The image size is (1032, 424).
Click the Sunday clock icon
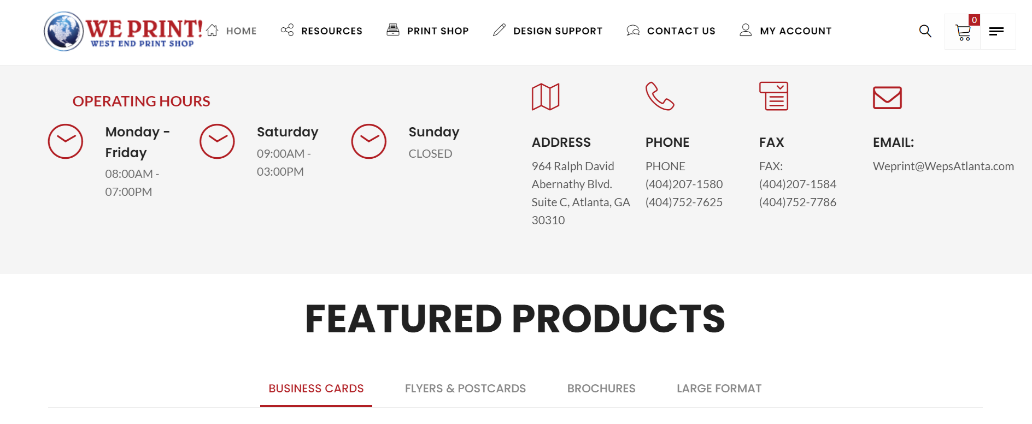369,141
